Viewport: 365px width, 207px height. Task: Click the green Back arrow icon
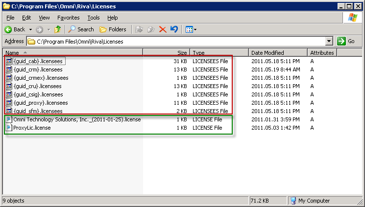click(x=8, y=29)
